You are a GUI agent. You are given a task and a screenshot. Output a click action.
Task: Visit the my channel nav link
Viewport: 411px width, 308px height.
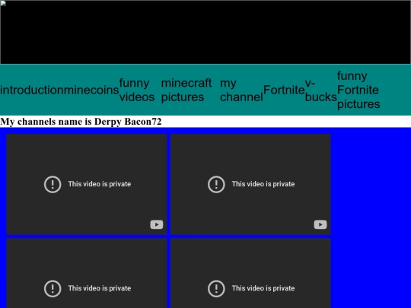241,90
